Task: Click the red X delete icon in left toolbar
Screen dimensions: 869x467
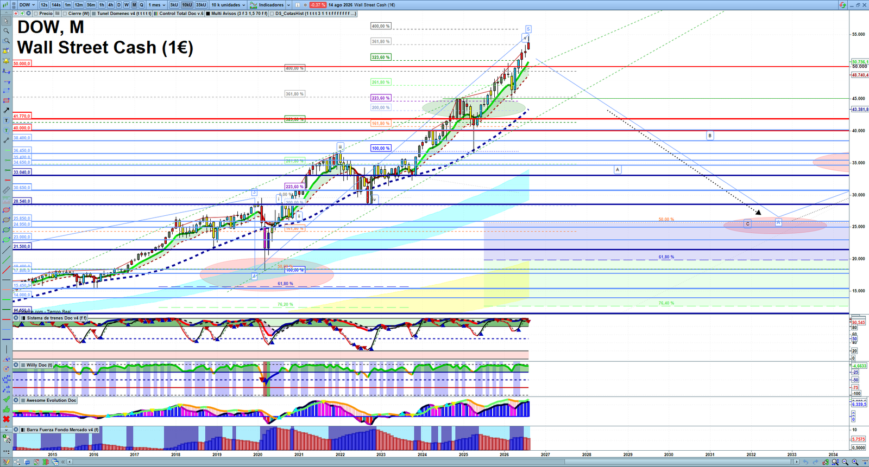Action: [x=6, y=419]
